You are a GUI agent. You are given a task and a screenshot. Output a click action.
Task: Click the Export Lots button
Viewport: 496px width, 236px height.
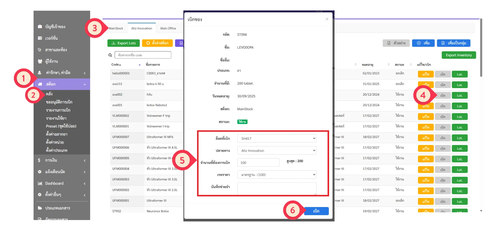click(123, 43)
